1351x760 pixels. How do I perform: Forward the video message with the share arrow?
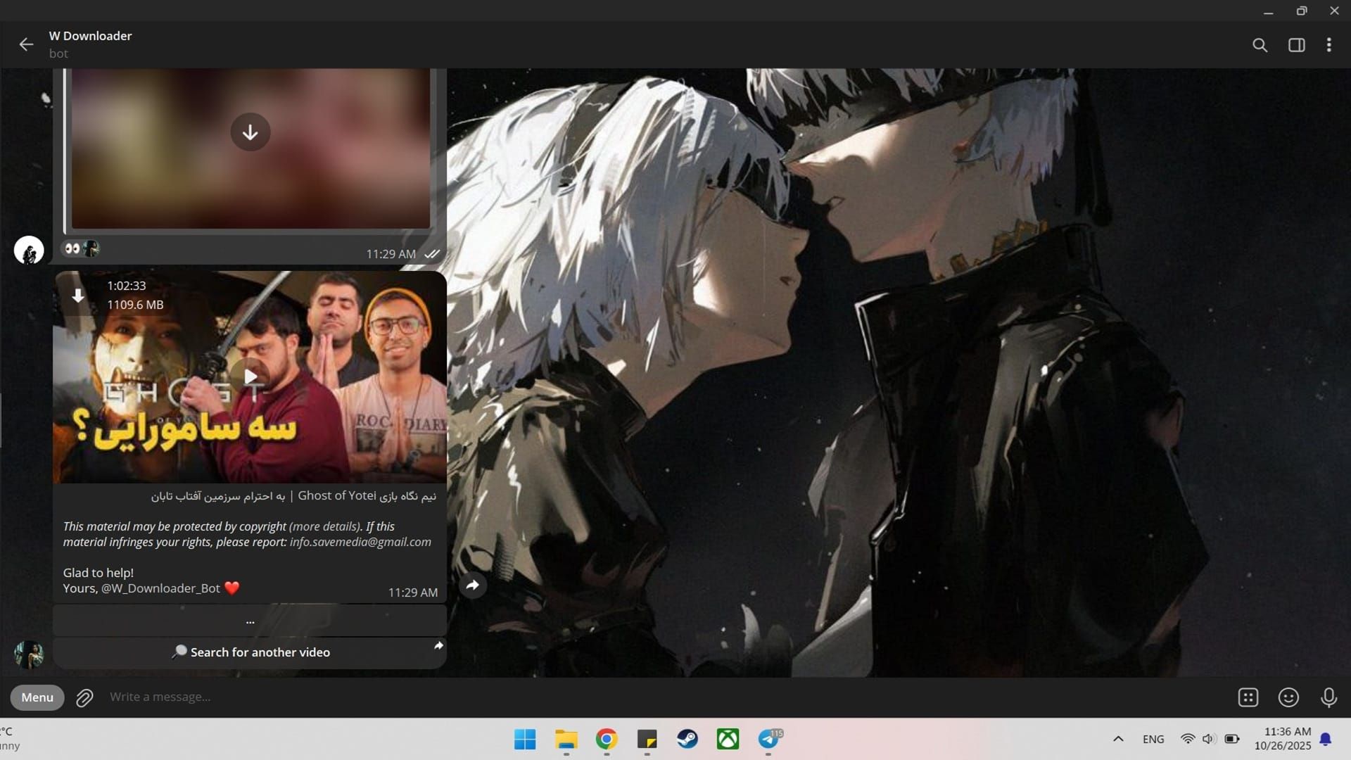tap(473, 585)
